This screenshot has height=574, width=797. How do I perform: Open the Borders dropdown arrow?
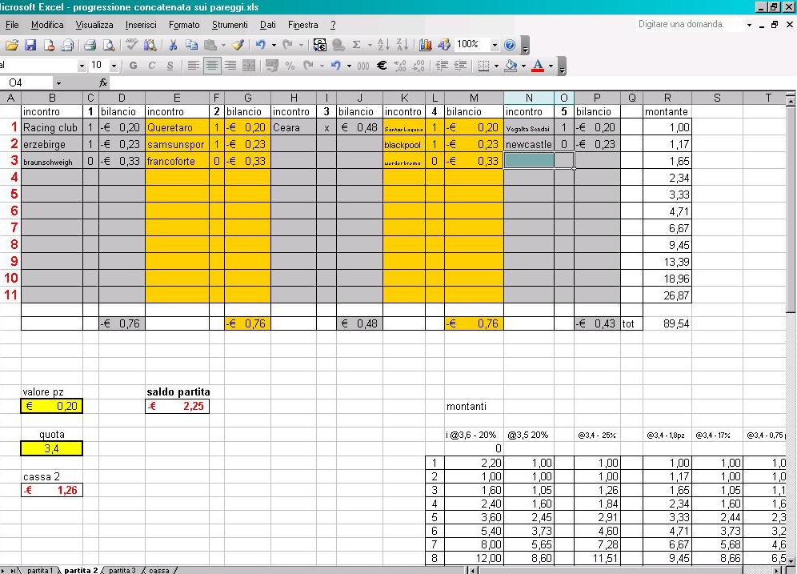(497, 66)
